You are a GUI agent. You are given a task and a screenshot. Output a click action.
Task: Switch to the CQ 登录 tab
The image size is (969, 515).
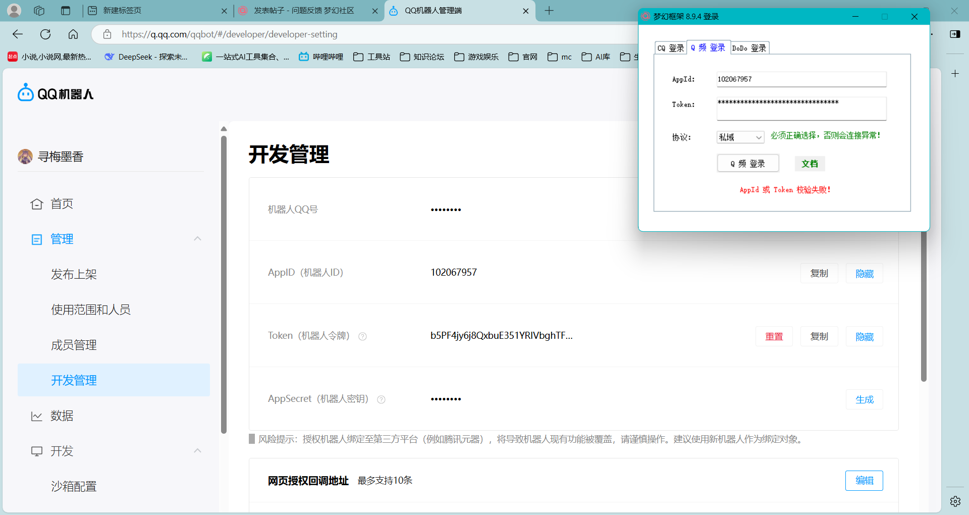670,48
